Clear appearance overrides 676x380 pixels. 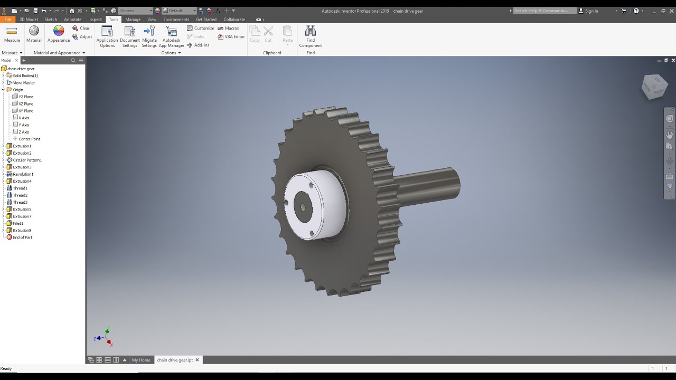coord(81,28)
